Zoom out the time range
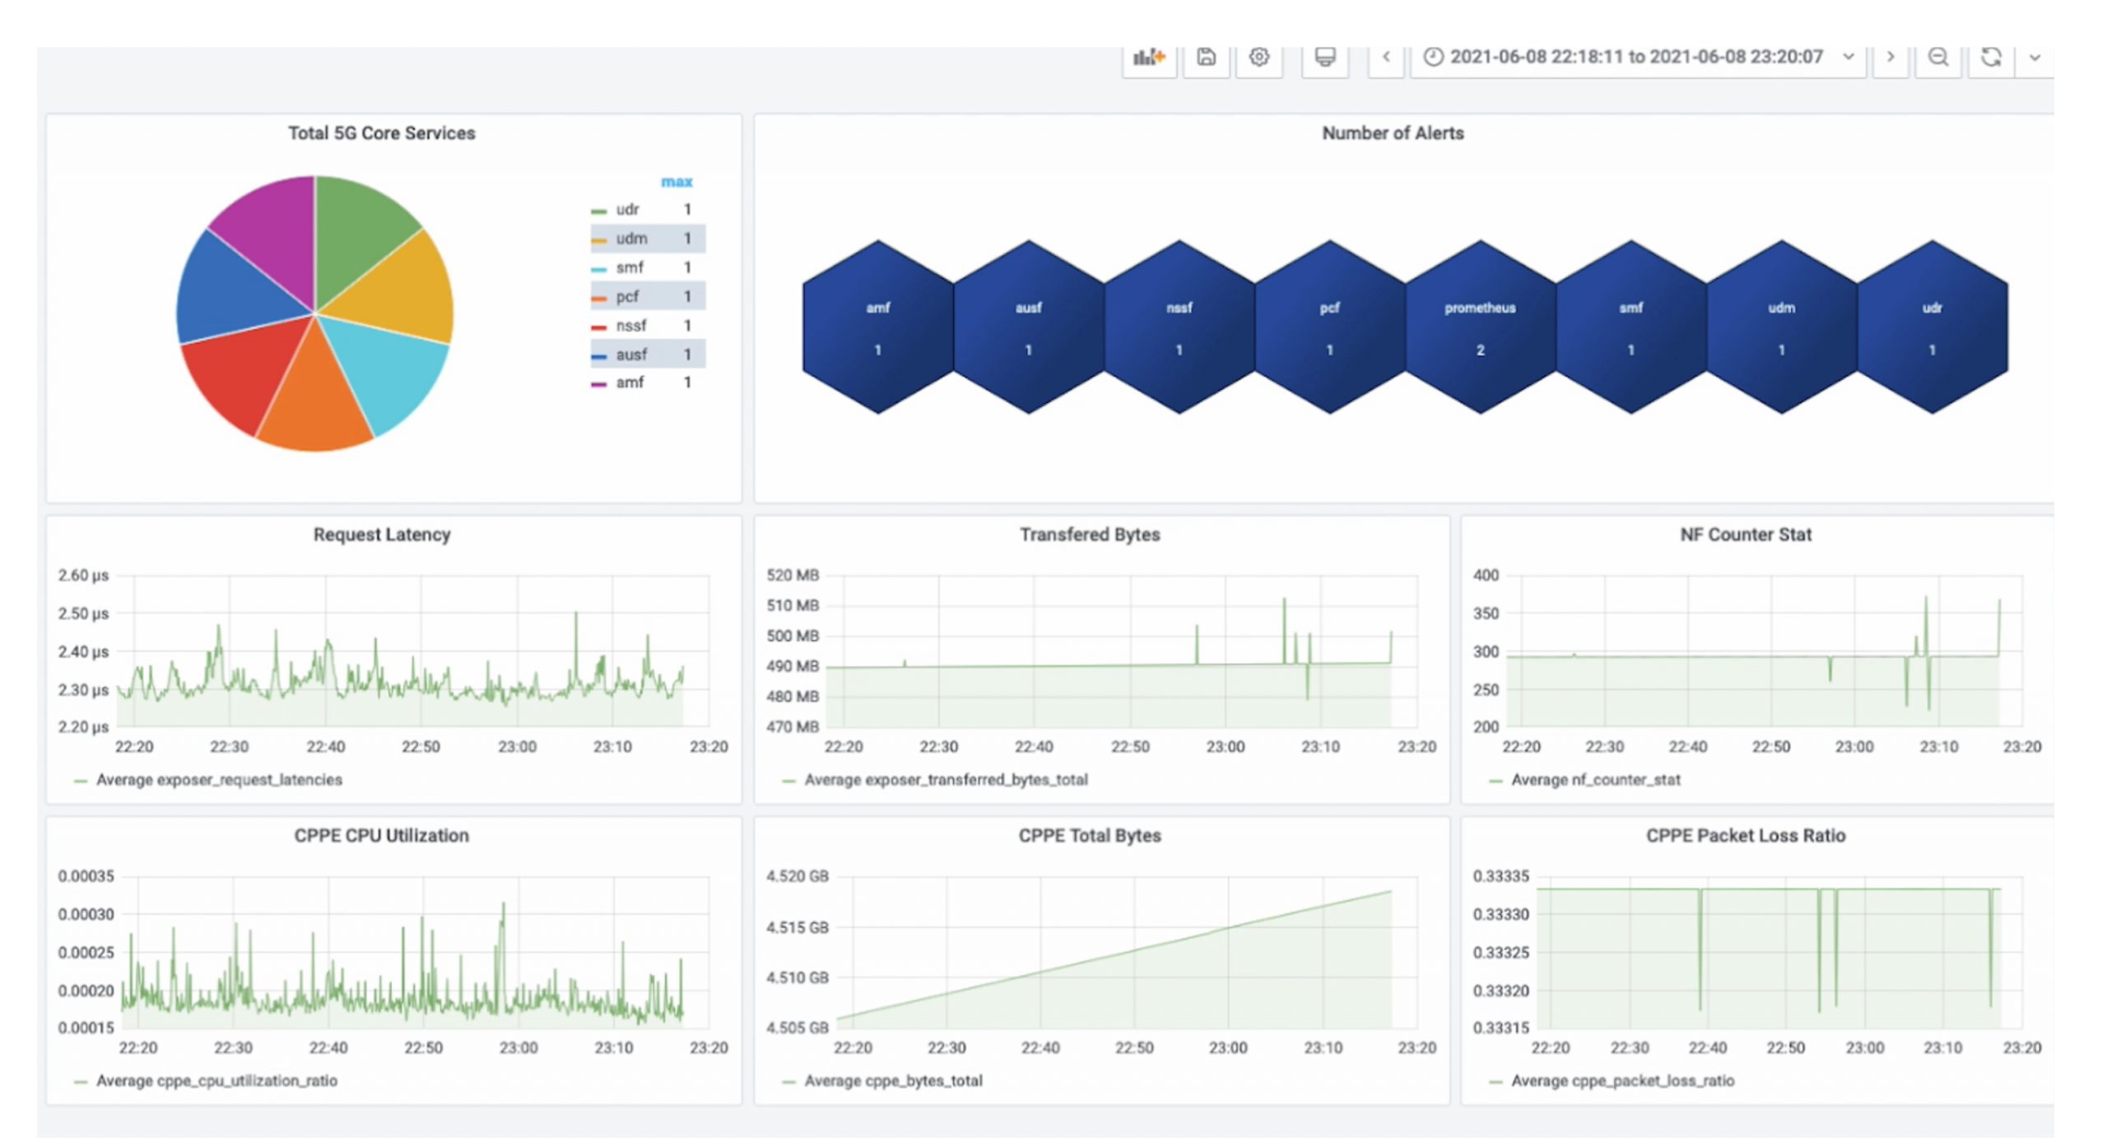The image size is (2107, 1141). point(1938,58)
